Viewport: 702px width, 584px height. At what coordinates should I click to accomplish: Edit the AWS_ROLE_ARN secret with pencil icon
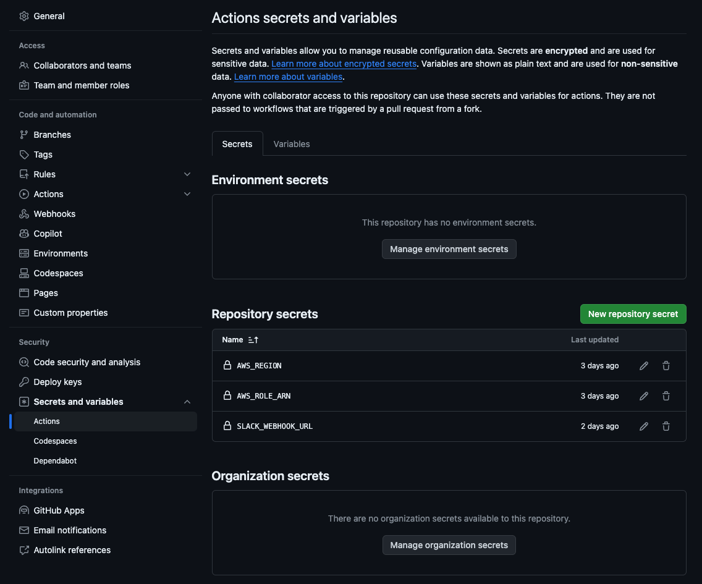[644, 396]
